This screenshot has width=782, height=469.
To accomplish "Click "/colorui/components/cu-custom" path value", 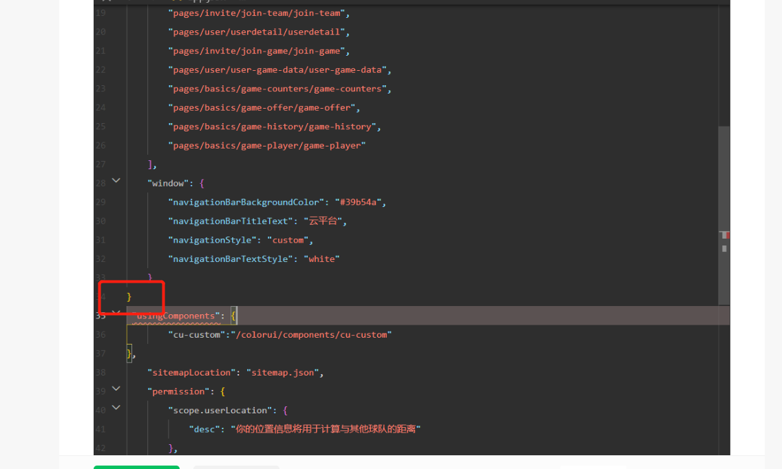I will pyautogui.click(x=311, y=335).
